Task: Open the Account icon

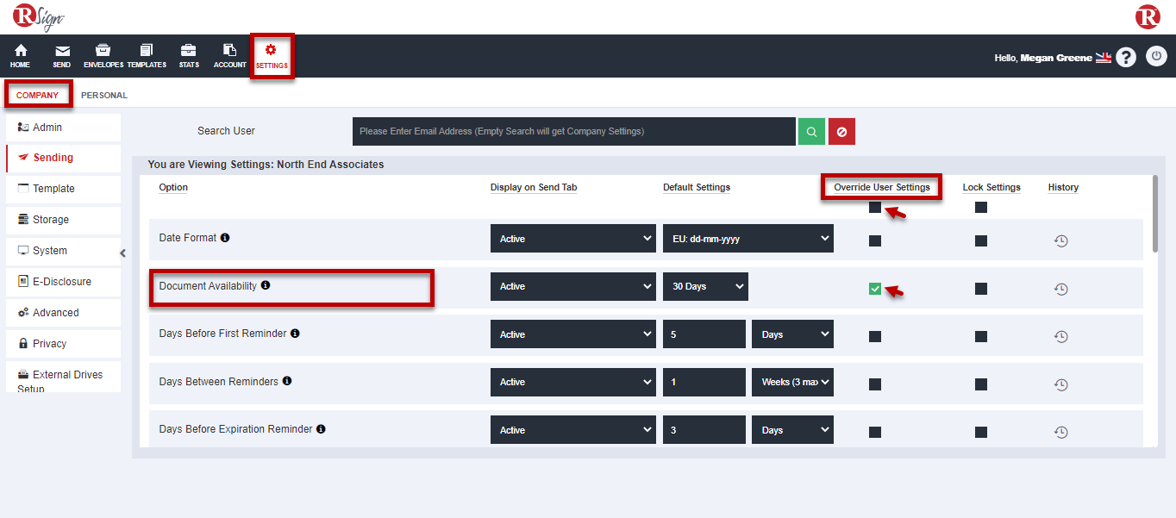Action: 229,55
